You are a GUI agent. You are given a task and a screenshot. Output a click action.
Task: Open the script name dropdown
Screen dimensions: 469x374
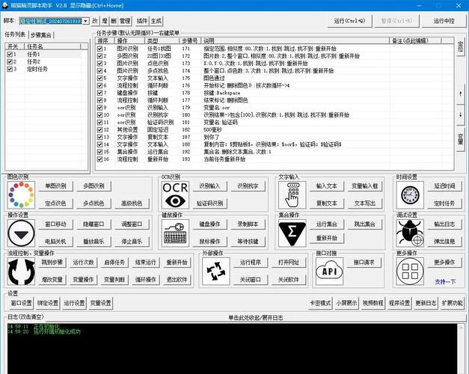(85, 21)
